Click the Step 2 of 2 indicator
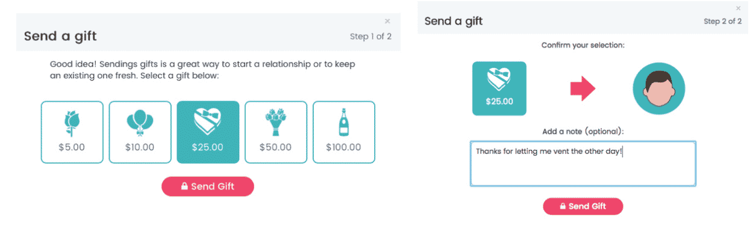750x234 pixels. pyautogui.click(x=723, y=21)
